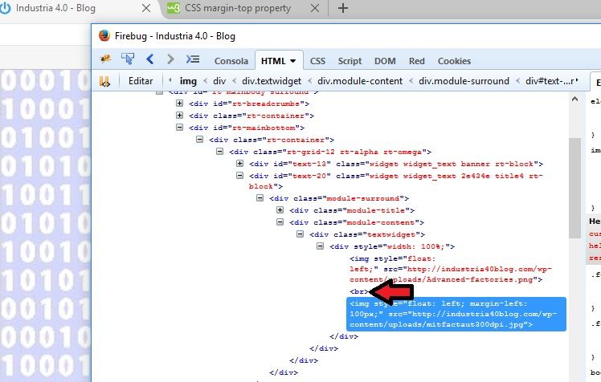Click the Firebug bug icon in toolbar
Image resolution: width=601 pixels, height=382 pixels.
click(x=105, y=59)
